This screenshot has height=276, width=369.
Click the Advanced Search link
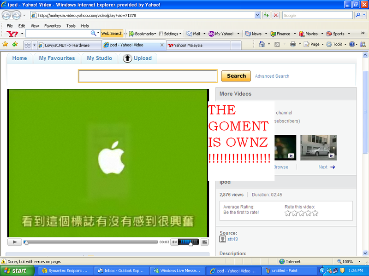272,76
